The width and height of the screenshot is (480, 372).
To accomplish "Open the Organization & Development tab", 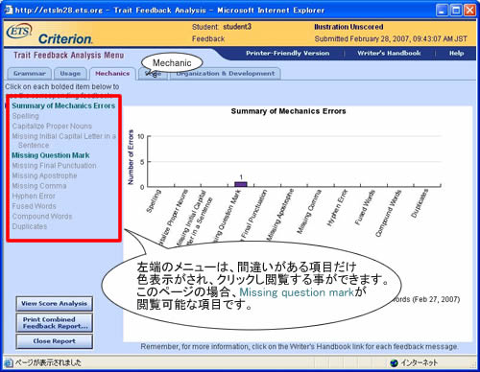I will coord(226,74).
